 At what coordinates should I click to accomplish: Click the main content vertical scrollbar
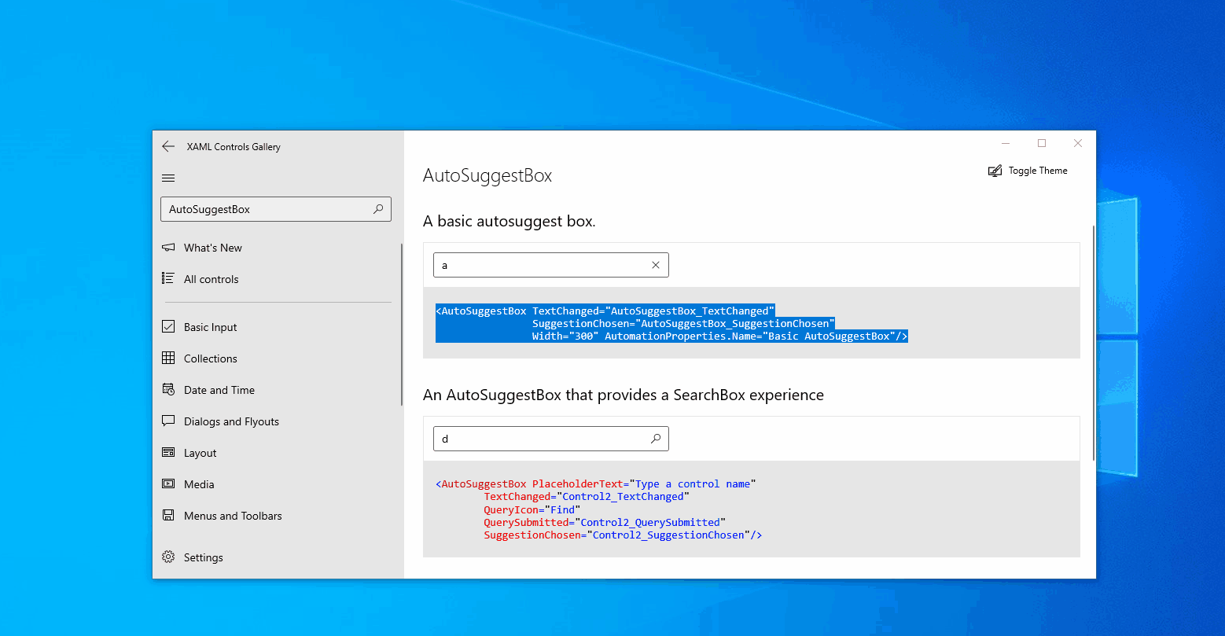(x=1093, y=343)
